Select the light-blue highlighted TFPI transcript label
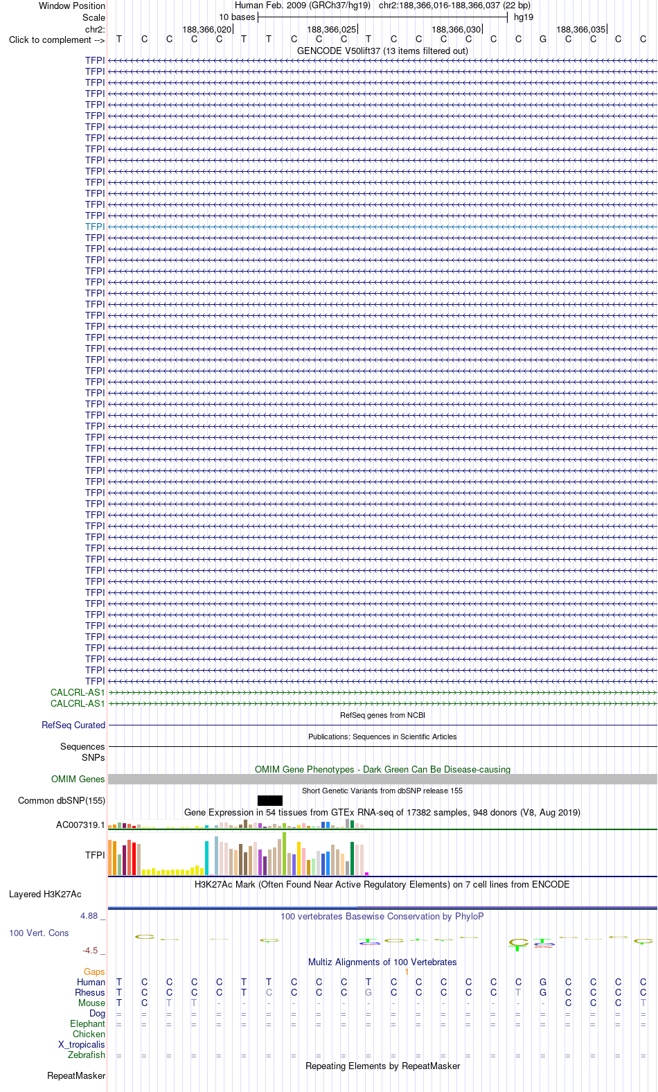Viewport: 658px width, 1092px height. click(95, 227)
